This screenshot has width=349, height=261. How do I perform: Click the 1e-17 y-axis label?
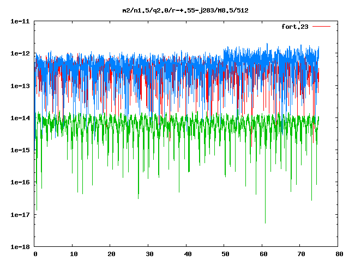20,215
